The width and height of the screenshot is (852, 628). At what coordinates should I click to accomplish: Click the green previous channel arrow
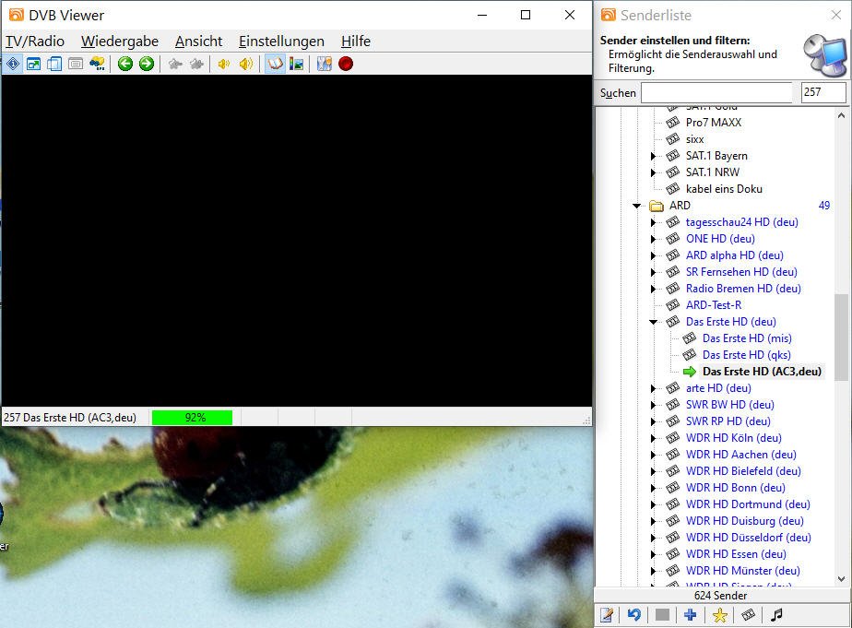tap(125, 64)
